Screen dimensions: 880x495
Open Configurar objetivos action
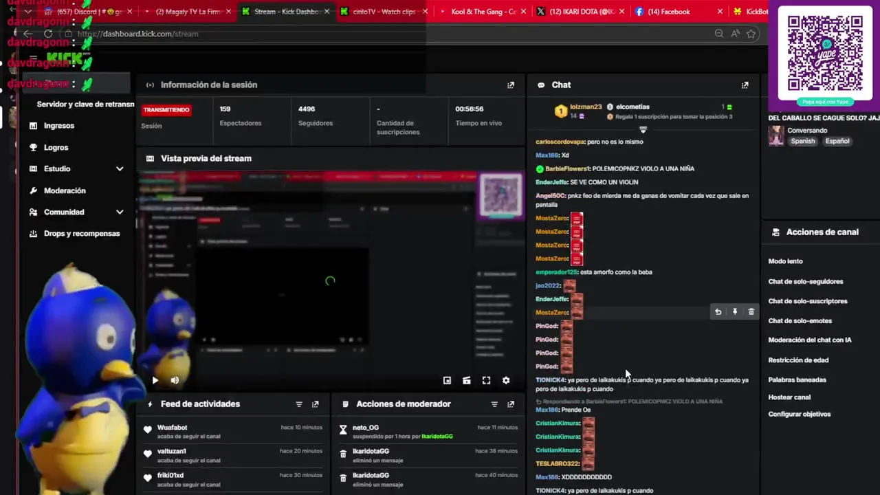[800, 415]
